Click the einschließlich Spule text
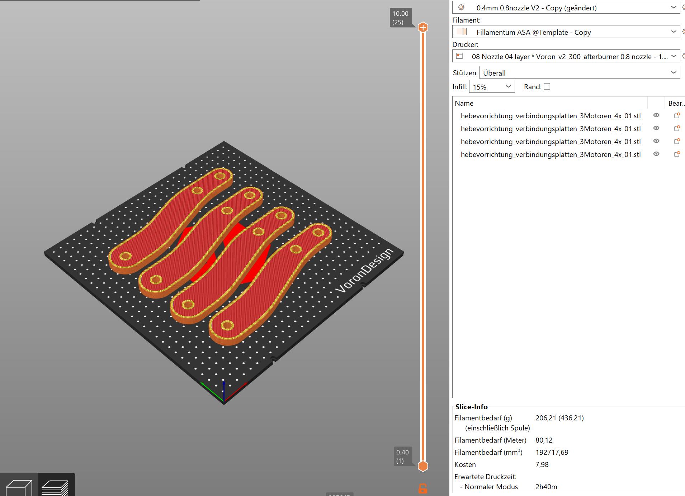This screenshot has height=496, width=685. (x=497, y=428)
